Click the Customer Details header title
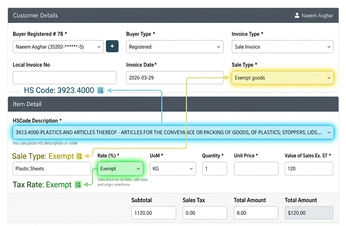 coord(35,16)
